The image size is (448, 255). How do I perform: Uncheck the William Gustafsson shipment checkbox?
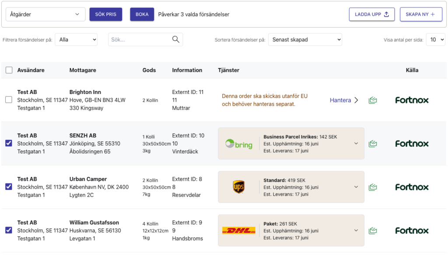[9, 230]
